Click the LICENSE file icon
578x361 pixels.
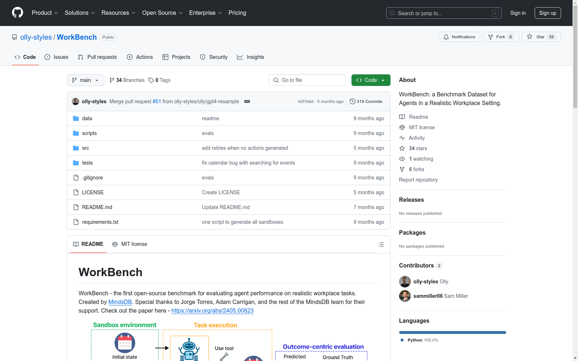(76, 192)
